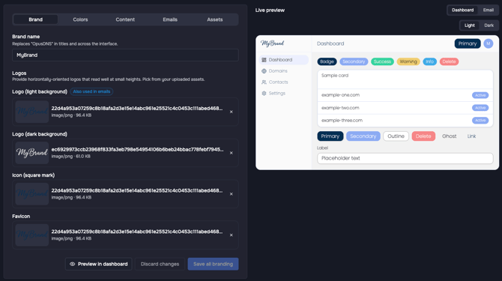Click the dark Badge pill in preview
The image size is (502, 281).
(x=327, y=61)
